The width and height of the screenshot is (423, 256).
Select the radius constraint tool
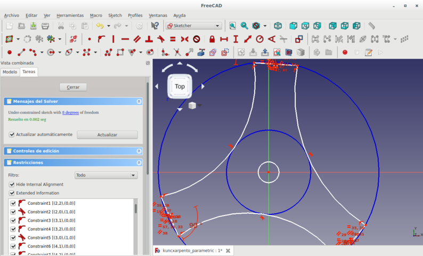click(259, 39)
